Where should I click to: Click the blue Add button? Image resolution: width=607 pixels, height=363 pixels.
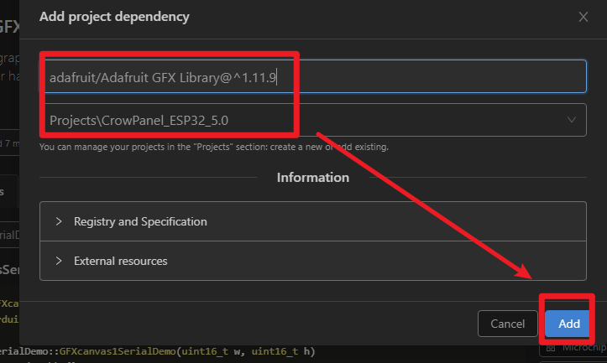coord(568,324)
